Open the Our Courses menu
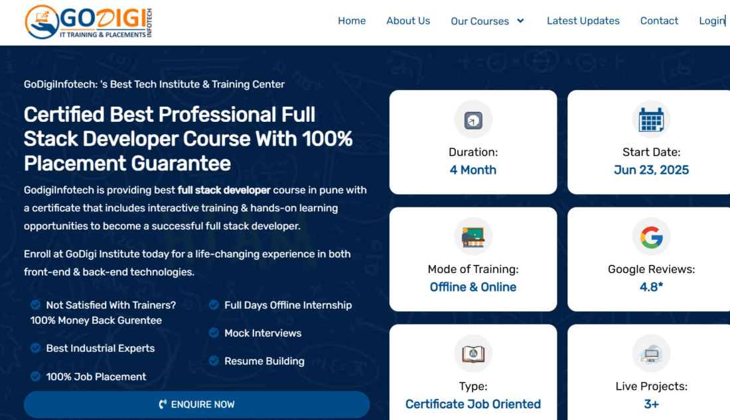 coord(480,21)
